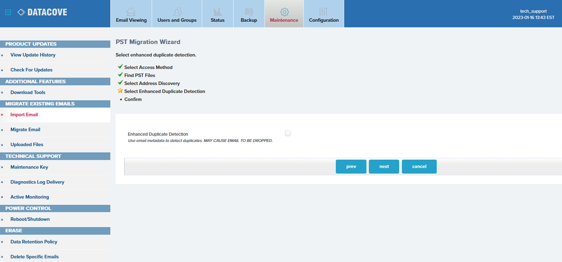Click the green checkmark beside Select Access Method
The height and width of the screenshot is (262, 562).
[x=120, y=67]
